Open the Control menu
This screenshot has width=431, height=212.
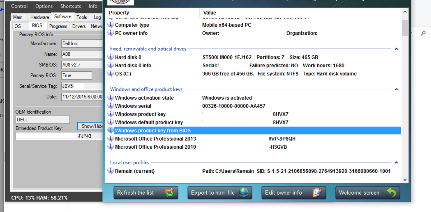coord(19,6)
